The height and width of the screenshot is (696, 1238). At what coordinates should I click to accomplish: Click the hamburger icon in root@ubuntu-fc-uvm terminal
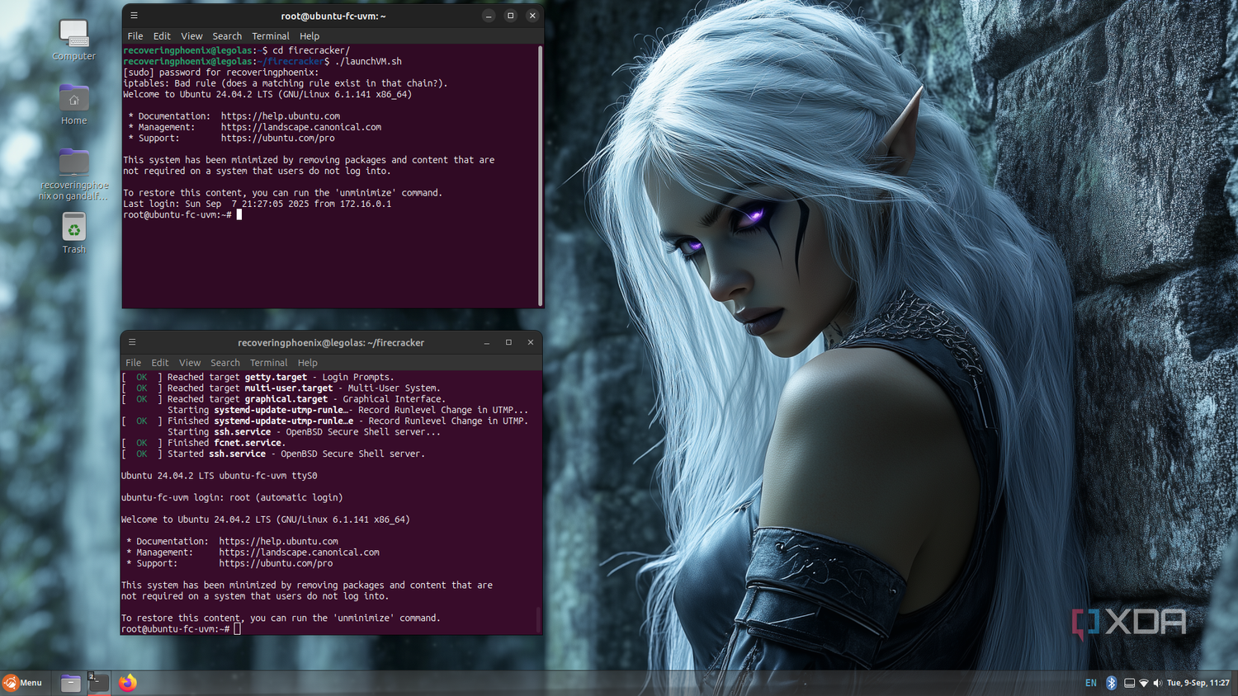134,16
